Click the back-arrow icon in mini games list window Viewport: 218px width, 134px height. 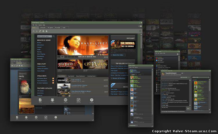(178, 54)
